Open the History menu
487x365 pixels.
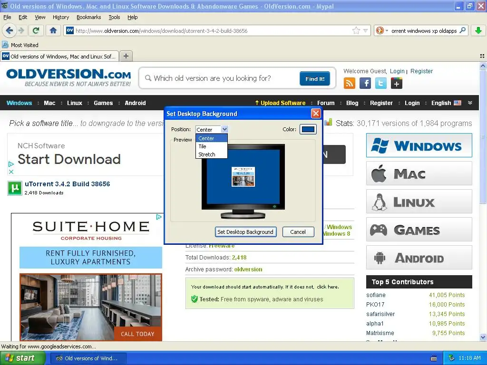coord(61,17)
